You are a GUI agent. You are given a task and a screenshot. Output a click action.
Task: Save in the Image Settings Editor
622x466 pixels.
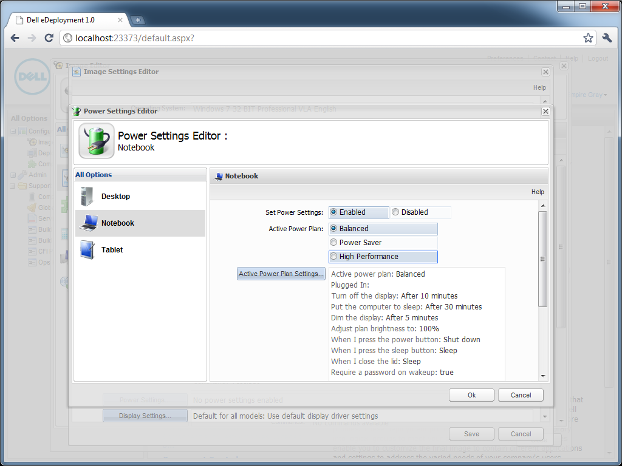(471, 434)
